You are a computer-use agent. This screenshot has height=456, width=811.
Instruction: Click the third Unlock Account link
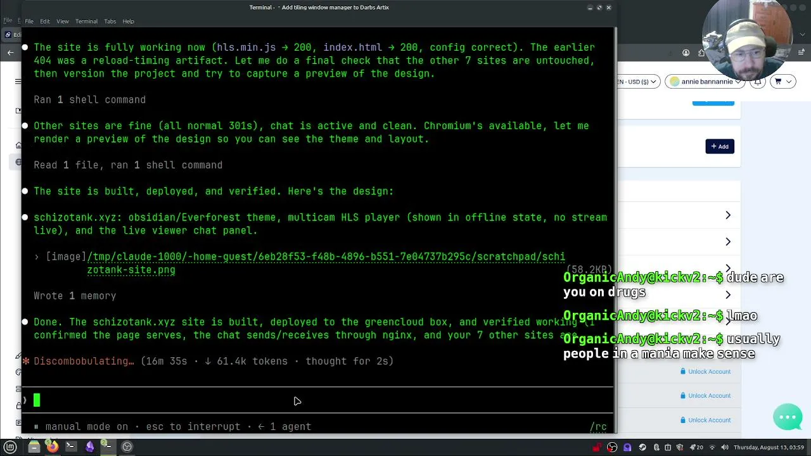tap(705, 420)
